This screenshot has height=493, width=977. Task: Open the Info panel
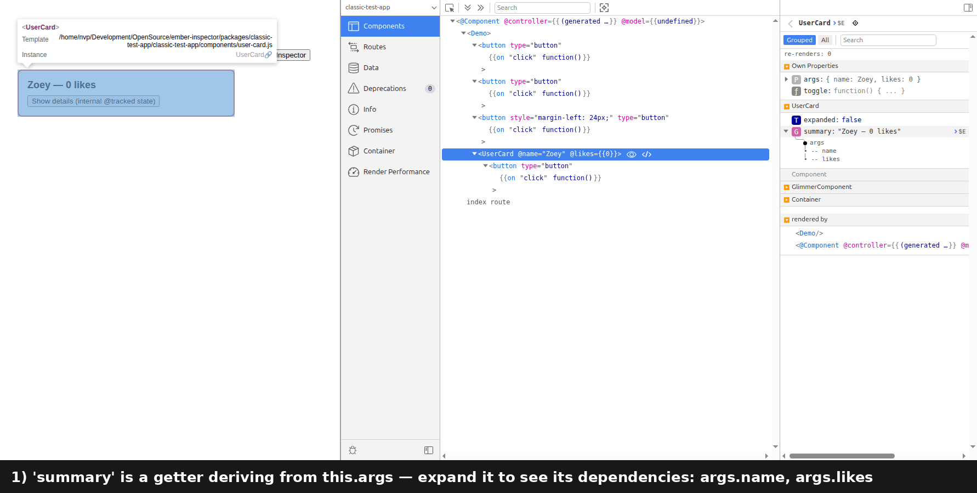(x=390, y=110)
